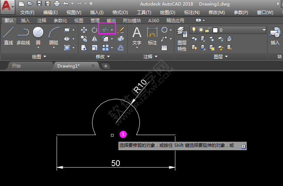The width and height of the screenshot is (283, 186).
Task: Select the 多段线 (Polyline) tool
Action: click(23, 36)
